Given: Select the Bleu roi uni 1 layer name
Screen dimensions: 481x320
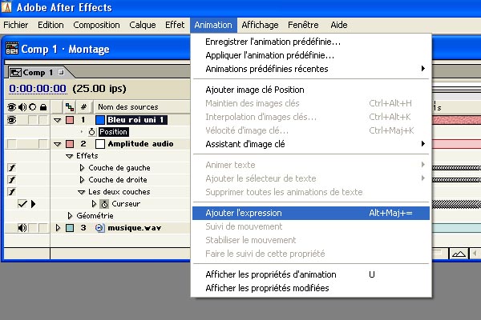Looking at the screenshot, I should 136,120.
